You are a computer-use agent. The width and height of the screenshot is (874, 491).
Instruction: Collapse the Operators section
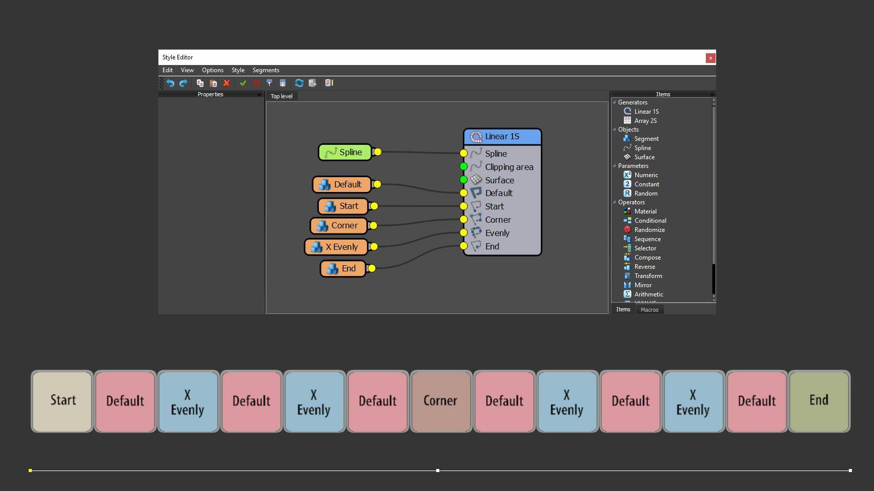(614, 202)
